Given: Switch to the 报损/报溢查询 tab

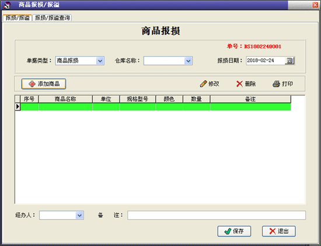Looking at the screenshot, I should [52, 18].
